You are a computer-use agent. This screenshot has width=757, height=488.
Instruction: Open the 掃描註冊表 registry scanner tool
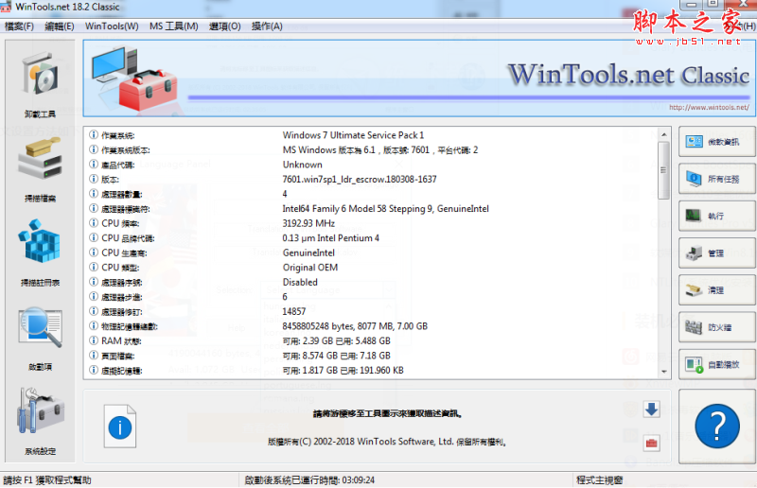tap(40, 253)
